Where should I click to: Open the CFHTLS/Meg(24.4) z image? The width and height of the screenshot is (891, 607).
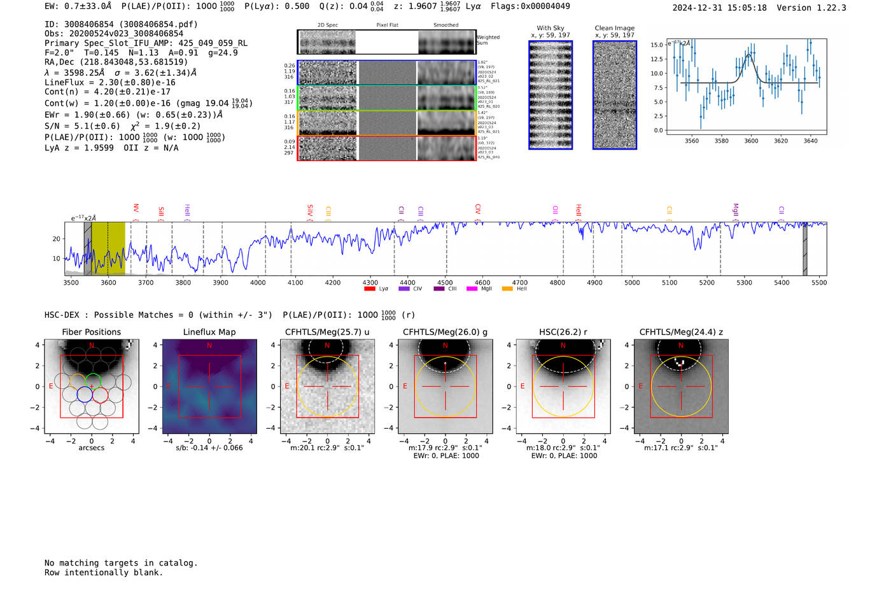pyautogui.click(x=681, y=387)
